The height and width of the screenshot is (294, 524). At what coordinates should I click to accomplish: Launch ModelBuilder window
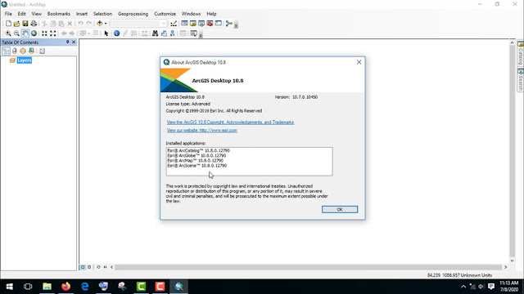point(229,24)
